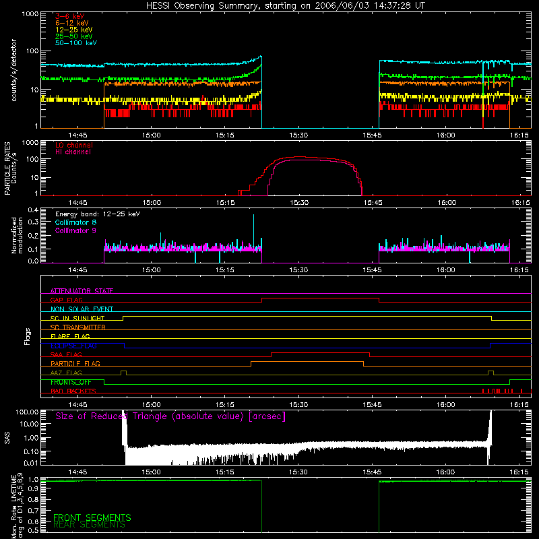Select the Collimator 8 legend entry
Viewport: 539px width, 539px height.
pyautogui.click(x=75, y=222)
